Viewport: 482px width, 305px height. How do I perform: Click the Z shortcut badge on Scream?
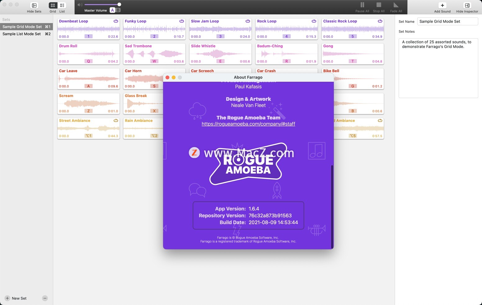(89, 111)
